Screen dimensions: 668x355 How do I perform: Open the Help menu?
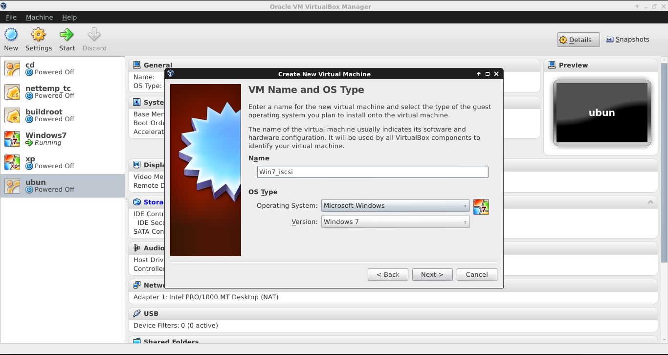tap(69, 17)
